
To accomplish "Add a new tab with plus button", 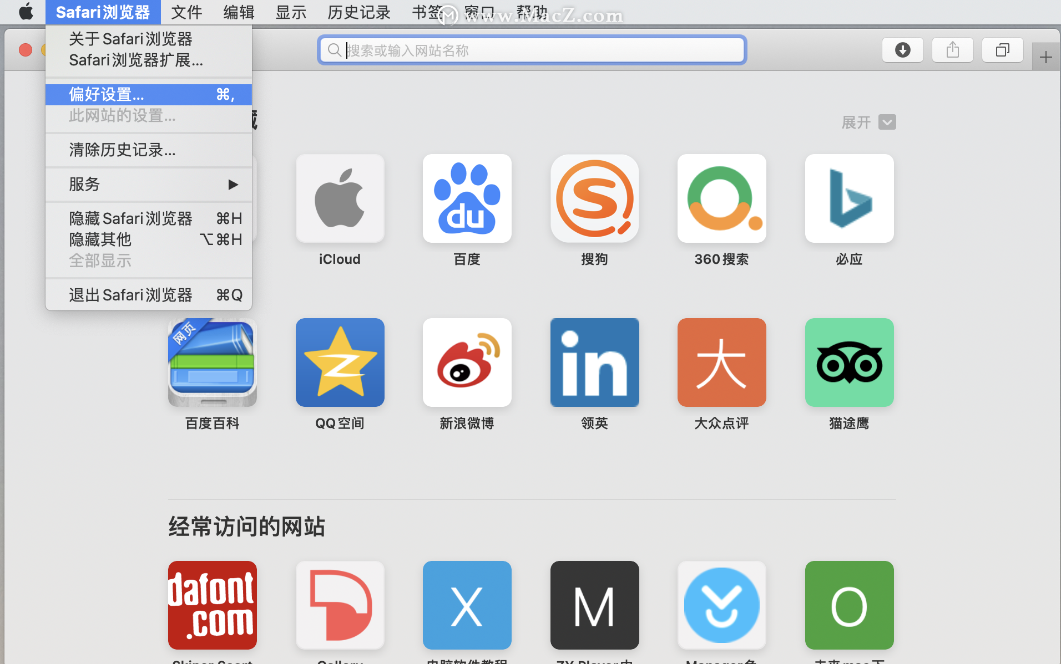I will click(1045, 57).
